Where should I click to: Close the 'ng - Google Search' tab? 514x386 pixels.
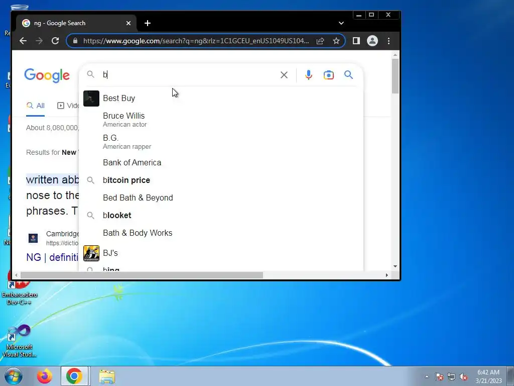tap(128, 23)
